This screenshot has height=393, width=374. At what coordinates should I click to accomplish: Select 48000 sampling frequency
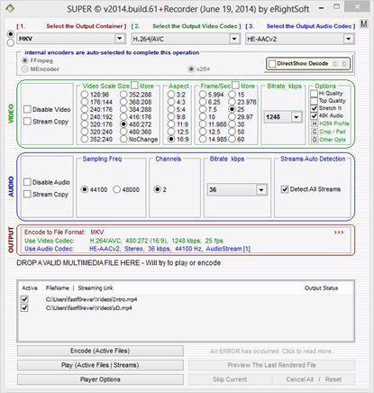pyautogui.click(x=117, y=189)
